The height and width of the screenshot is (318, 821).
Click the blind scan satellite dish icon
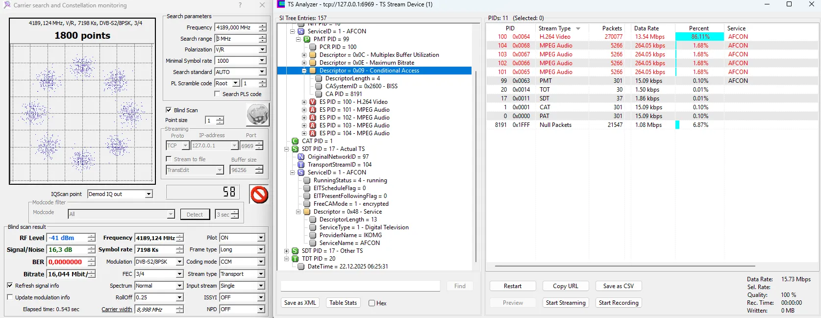257,115
